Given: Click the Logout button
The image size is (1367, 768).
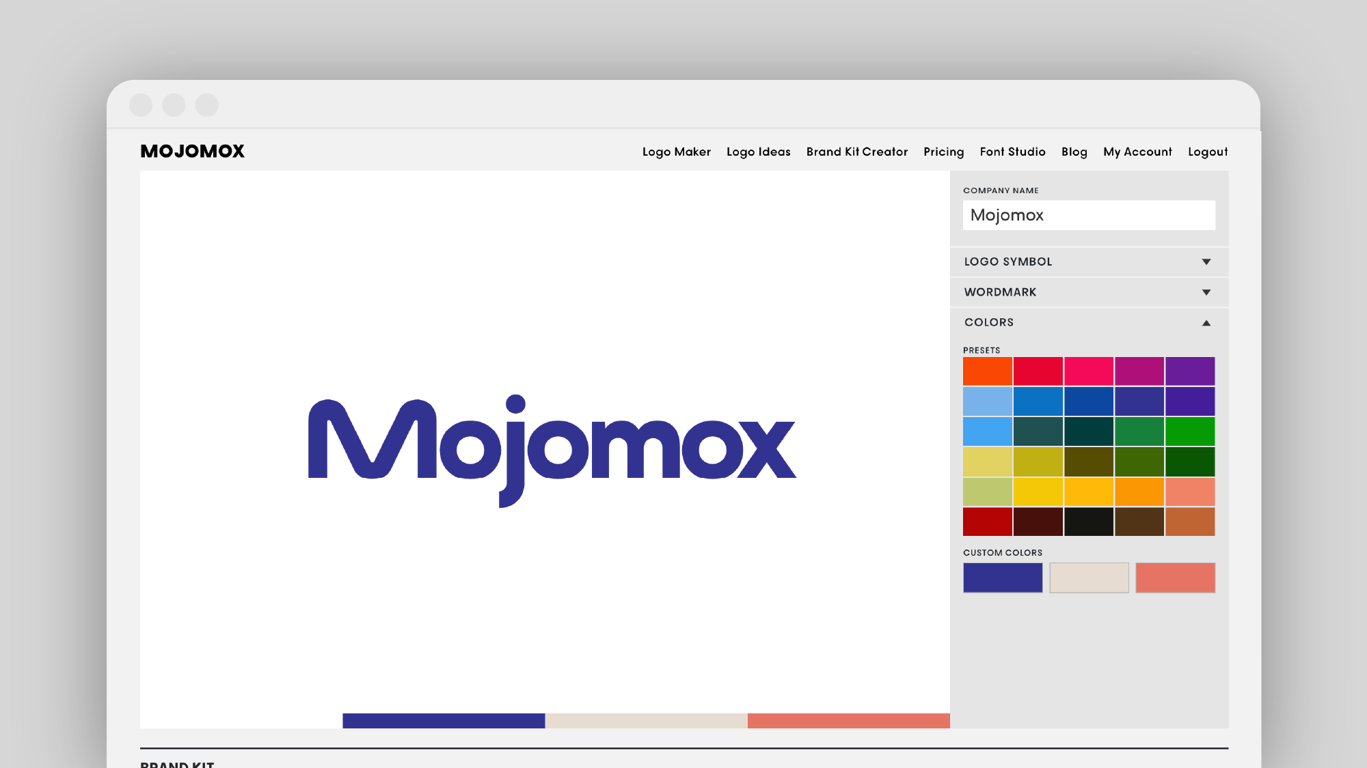Looking at the screenshot, I should click(x=1208, y=151).
